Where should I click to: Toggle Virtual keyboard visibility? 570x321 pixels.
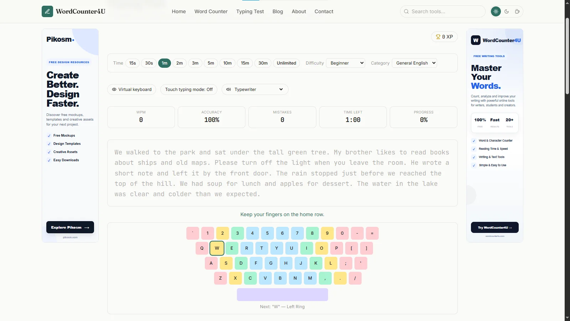pyautogui.click(x=132, y=90)
